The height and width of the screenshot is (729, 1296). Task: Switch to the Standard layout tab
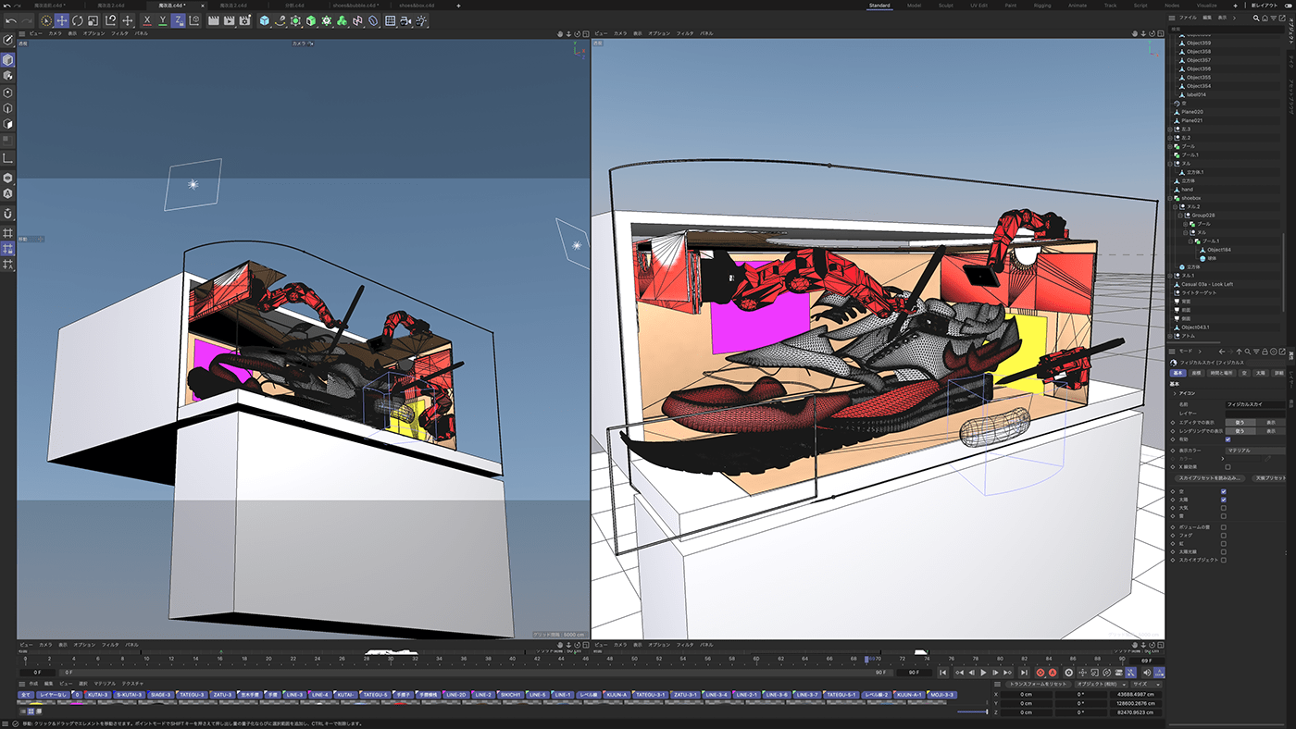[x=879, y=5]
